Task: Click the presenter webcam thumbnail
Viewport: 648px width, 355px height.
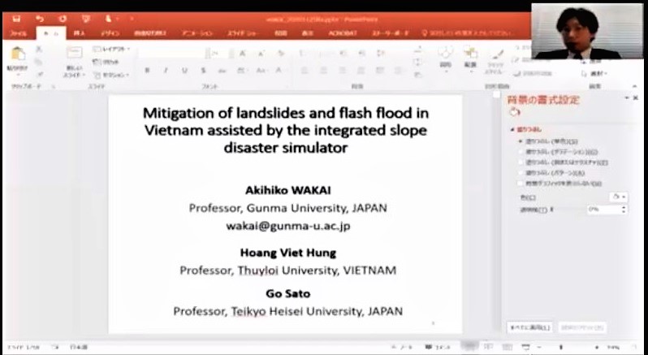Action: [587, 31]
